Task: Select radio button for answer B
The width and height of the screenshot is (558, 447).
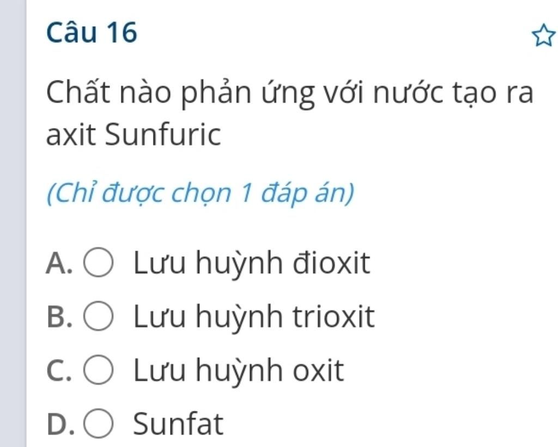Action: [x=99, y=316]
